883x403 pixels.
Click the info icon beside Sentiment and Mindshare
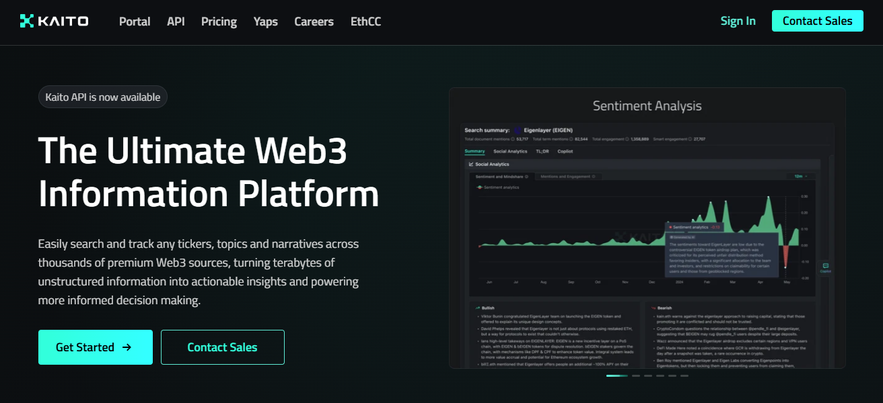click(x=526, y=177)
